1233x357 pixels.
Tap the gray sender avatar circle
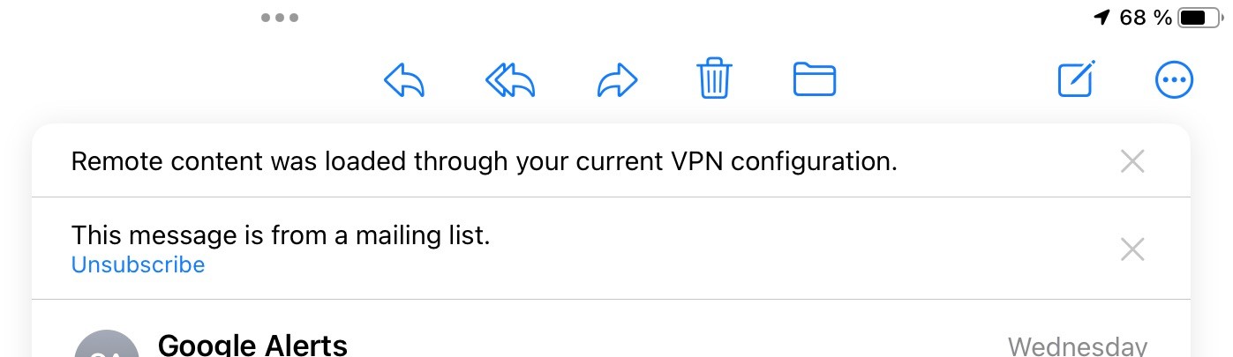click(107, 346)
